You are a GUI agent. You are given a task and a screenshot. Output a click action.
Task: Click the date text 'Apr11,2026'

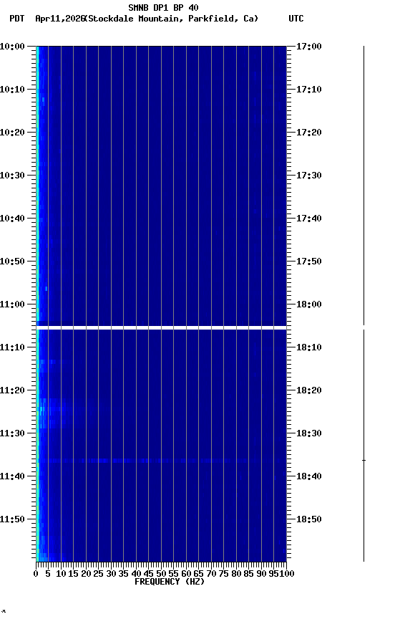click(x=60, y=19)
